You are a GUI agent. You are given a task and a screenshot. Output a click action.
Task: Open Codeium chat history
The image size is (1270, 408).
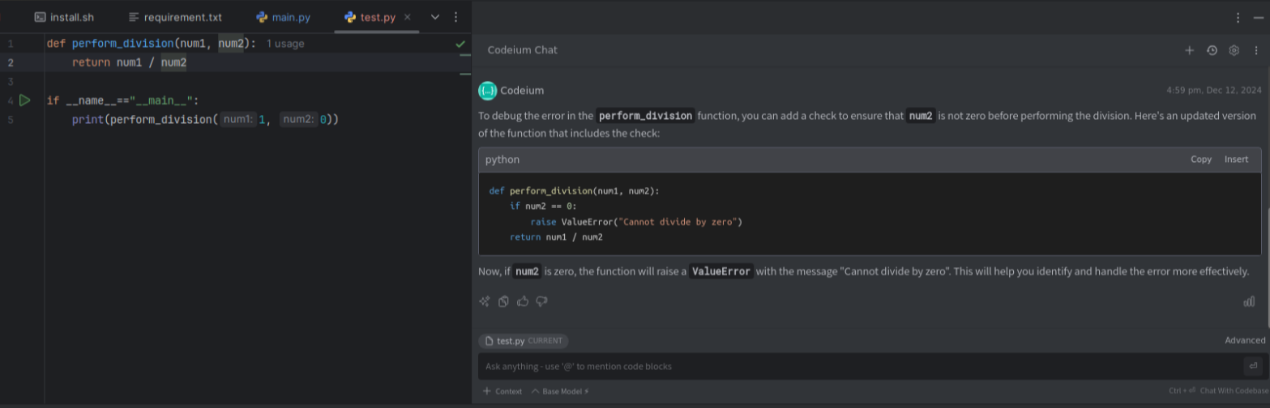click(x=1212, y=50)
